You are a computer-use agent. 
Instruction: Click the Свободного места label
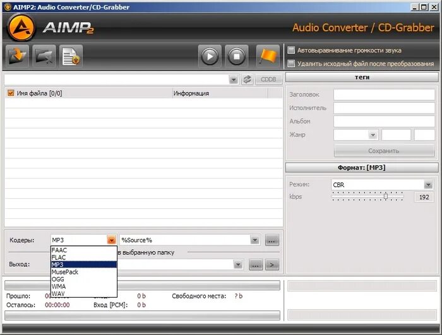coord(199,296)
